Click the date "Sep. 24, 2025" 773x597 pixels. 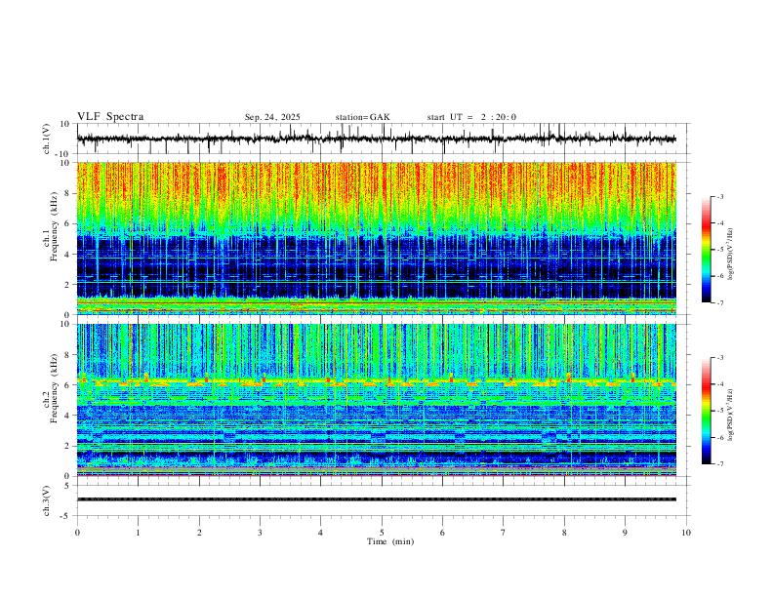pos(272,117)
